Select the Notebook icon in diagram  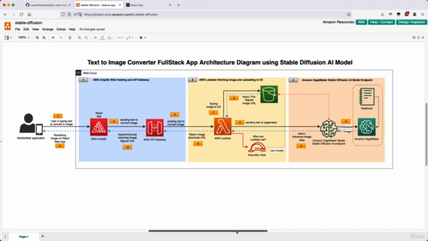(x=366, y=96)
